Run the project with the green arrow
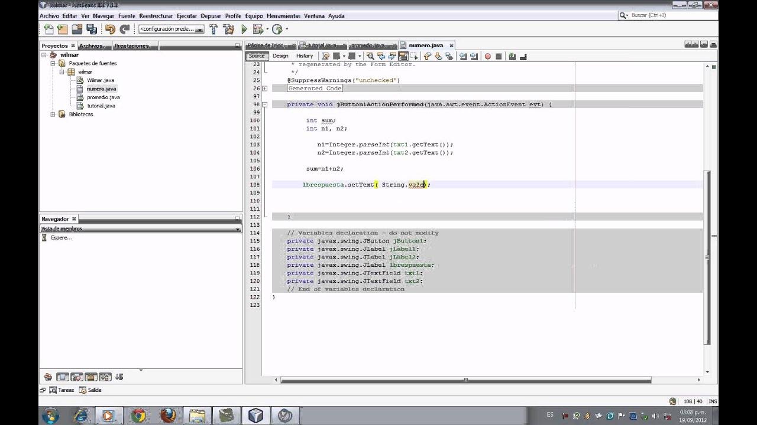This screenshot has width=757, height=425. [x=244, y=29]
